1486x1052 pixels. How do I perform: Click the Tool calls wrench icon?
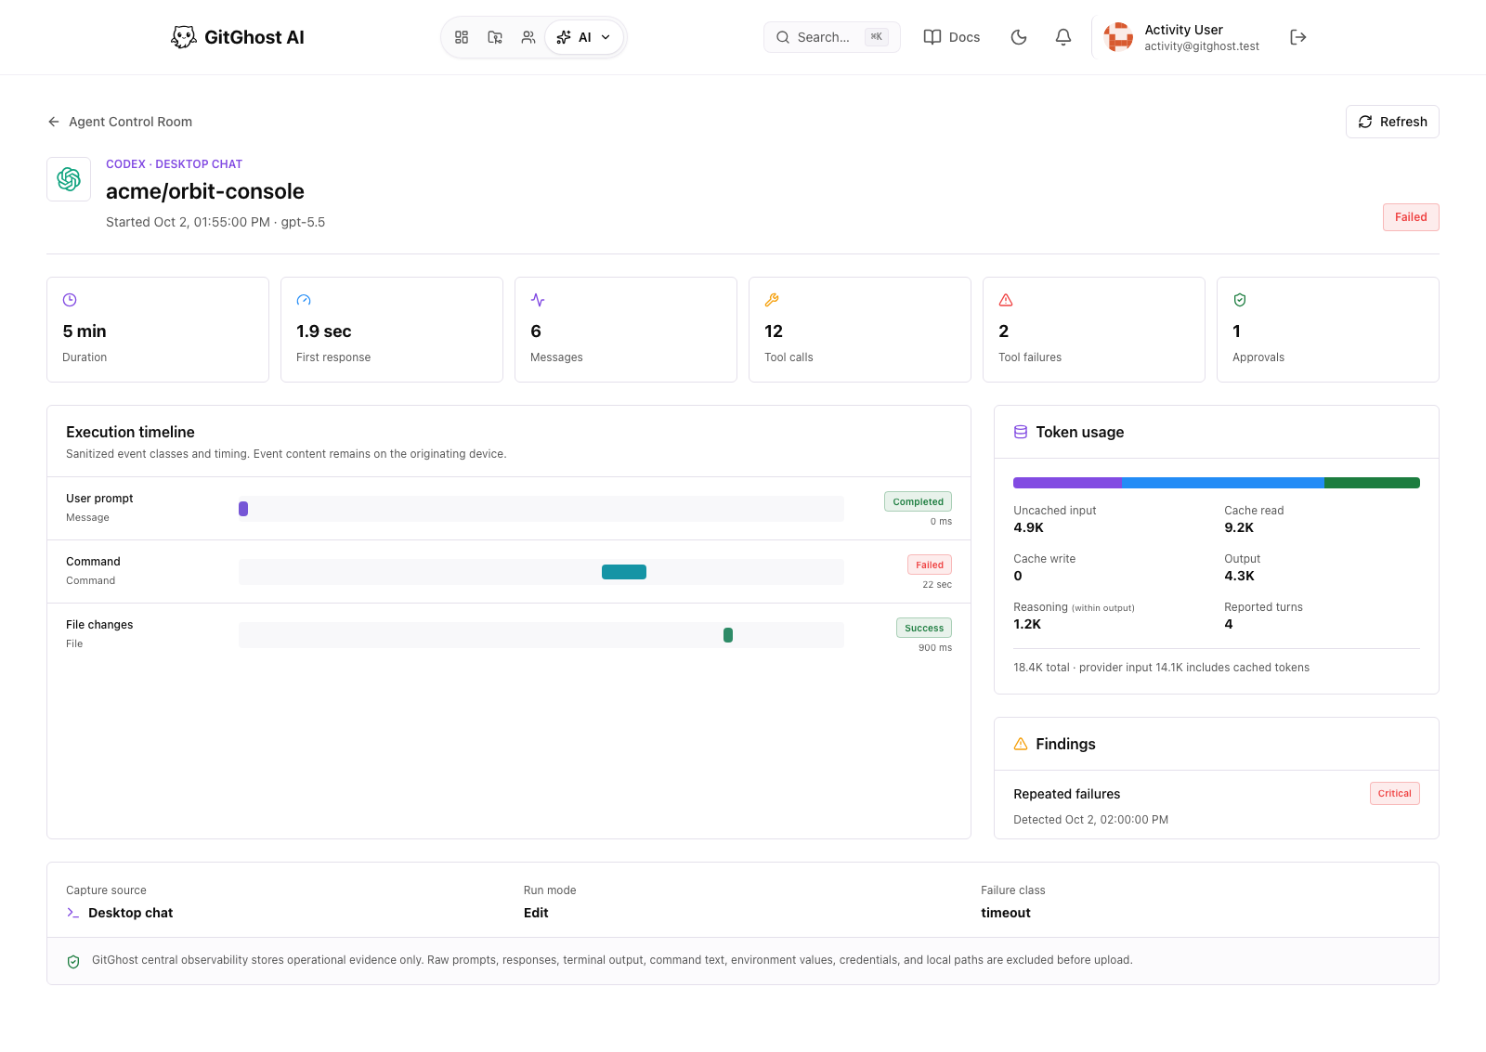(x=772, y=300)
